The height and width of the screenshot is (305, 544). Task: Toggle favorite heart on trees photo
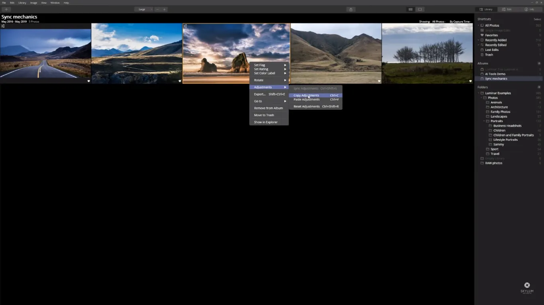pos(470,81)
